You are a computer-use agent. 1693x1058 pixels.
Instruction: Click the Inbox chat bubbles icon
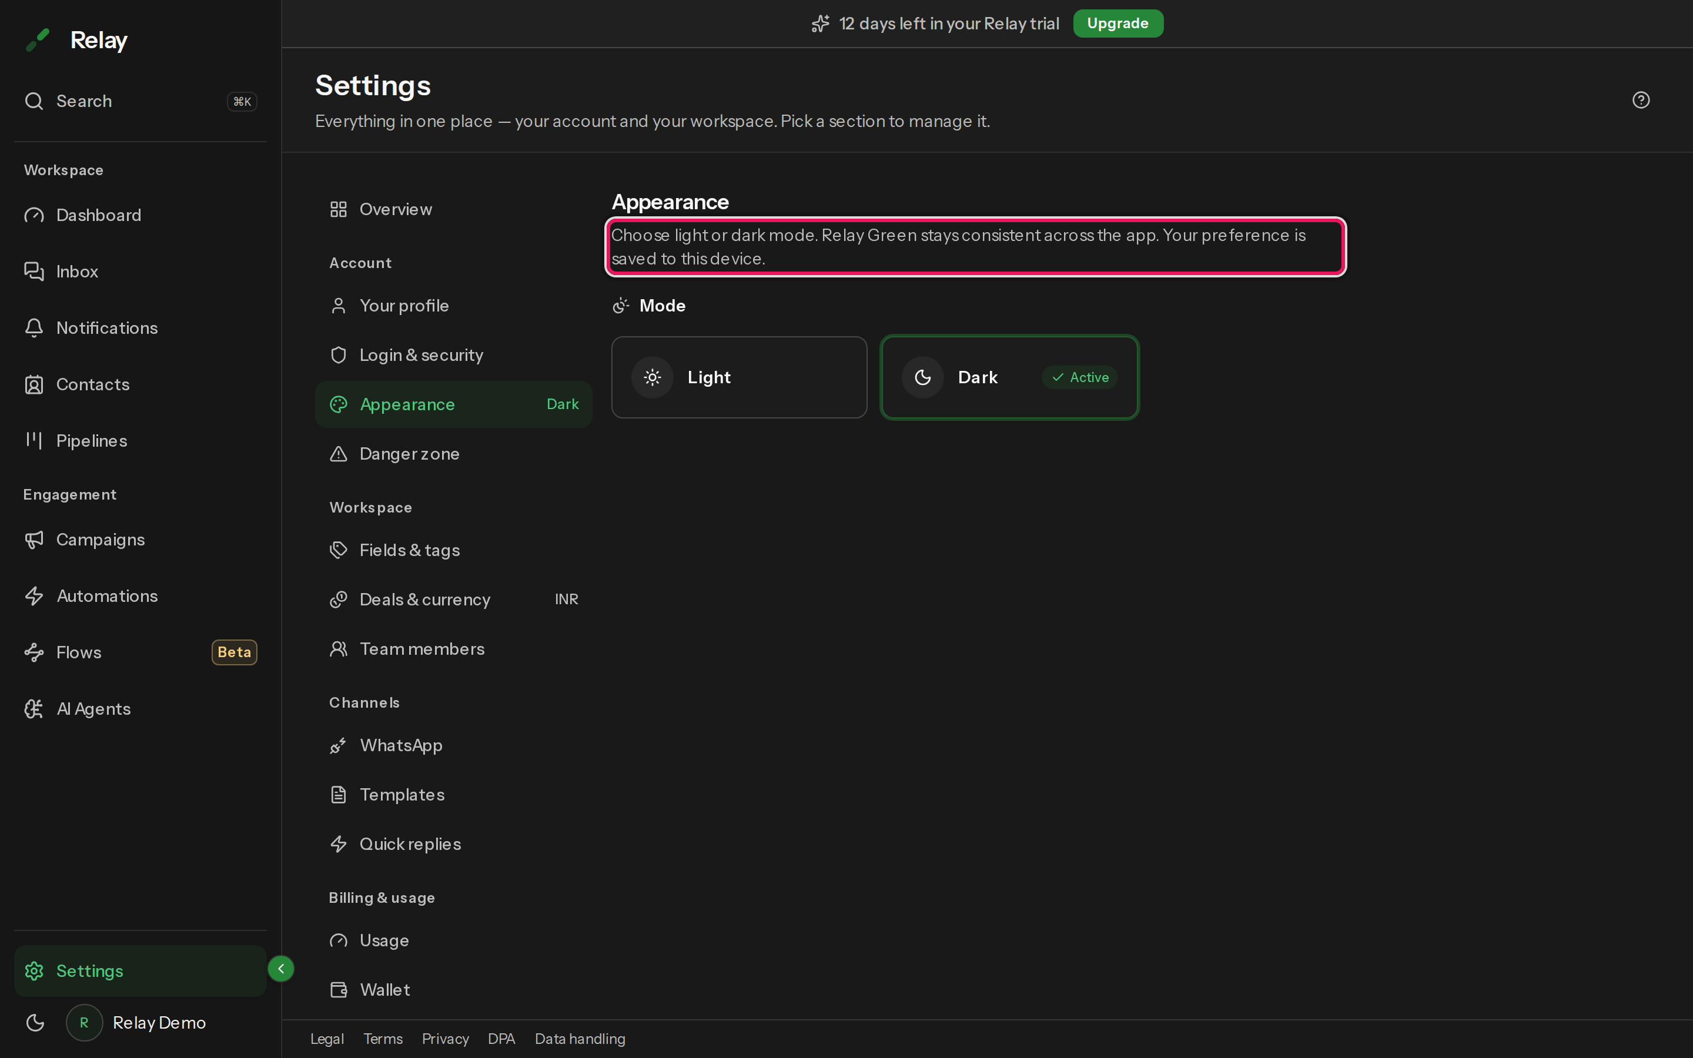34,272
